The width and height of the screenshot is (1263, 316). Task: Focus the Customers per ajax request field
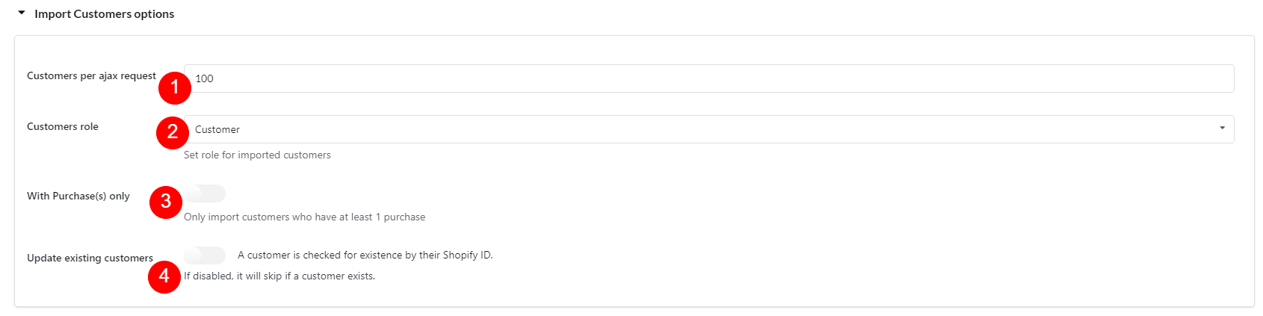click(x=708, y=78)
